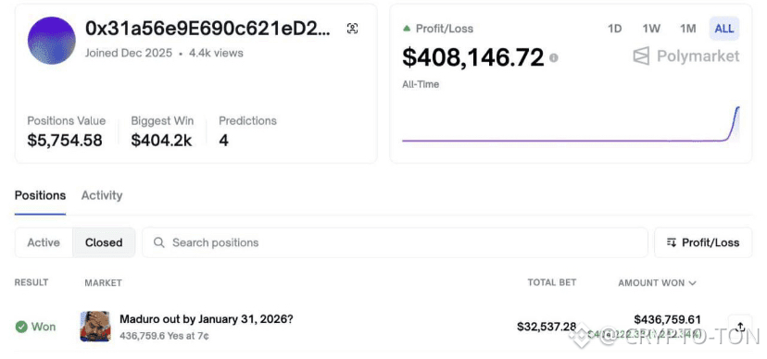Select the 1W time range

pyautogui.click(x=651, y=29)
